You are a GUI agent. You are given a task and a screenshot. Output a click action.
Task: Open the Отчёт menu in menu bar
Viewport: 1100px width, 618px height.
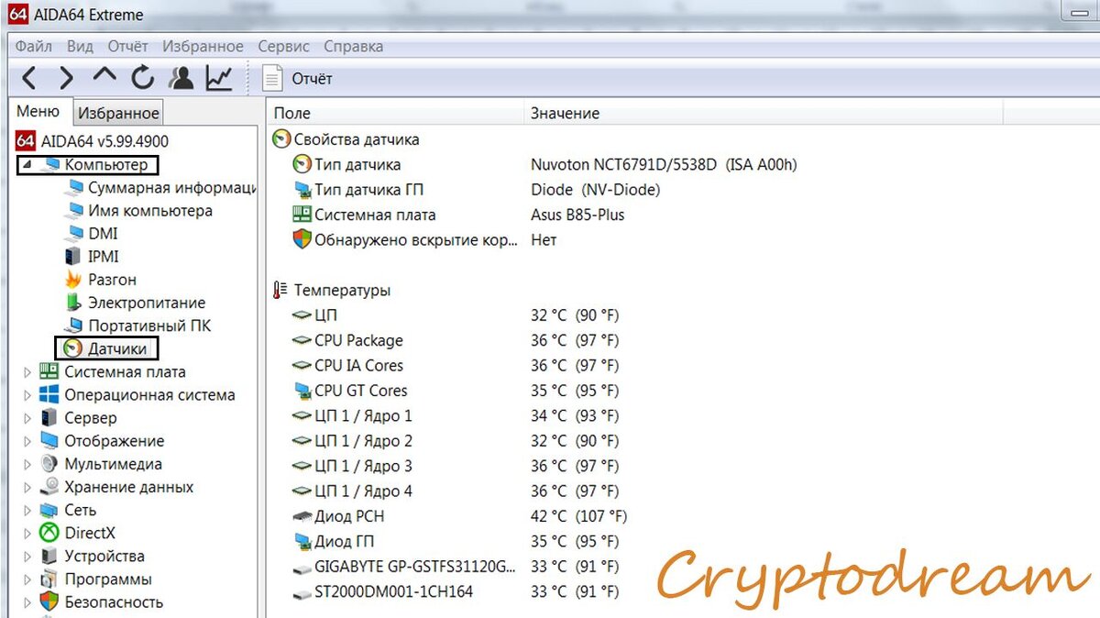pos(127,46)
